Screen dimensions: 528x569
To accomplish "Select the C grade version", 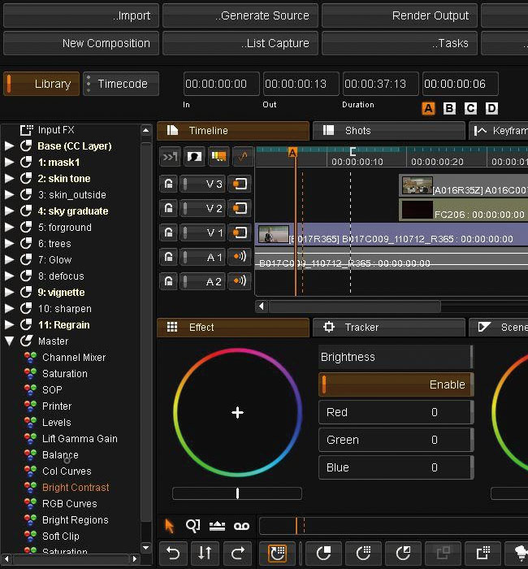I will [x=470, y=108].
